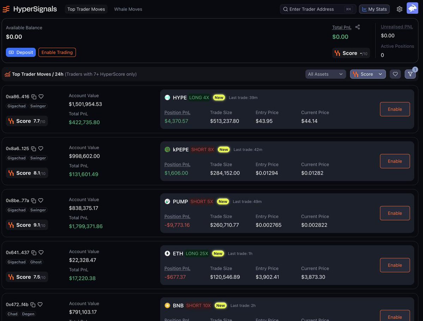Open the filter funnel button

click(x=410, y=74)
